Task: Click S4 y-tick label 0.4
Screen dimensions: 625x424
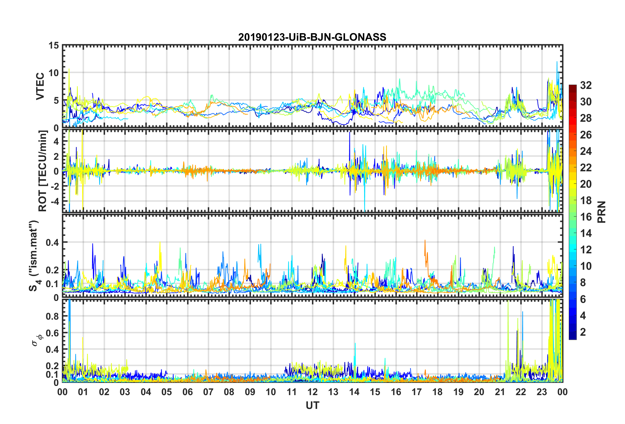Action: point(52,243)
